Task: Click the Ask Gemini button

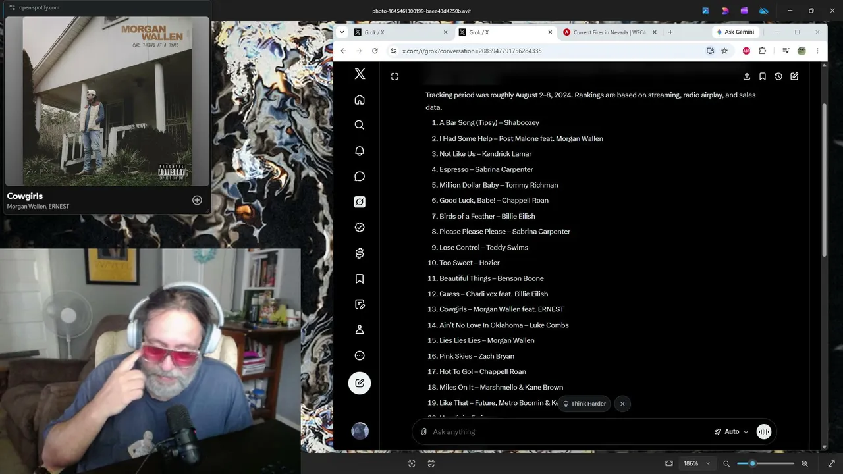Action: 736,32
